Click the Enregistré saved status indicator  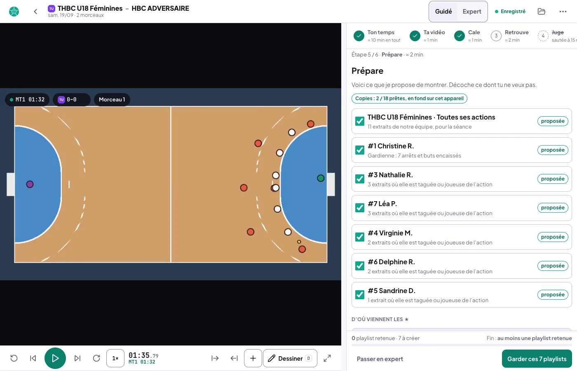pyautogui.click(x=510, y=12)
